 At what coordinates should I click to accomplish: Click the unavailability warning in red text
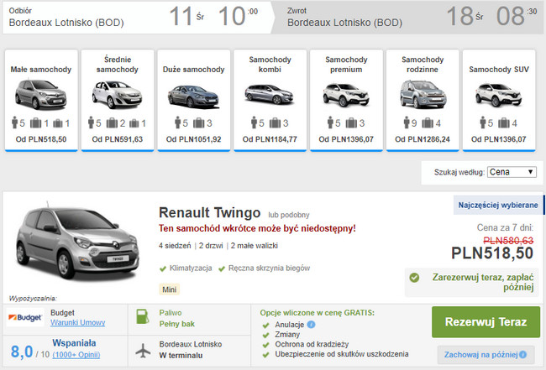coord(257,228)
